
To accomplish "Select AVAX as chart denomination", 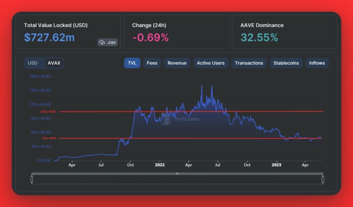I will [54, 63].
